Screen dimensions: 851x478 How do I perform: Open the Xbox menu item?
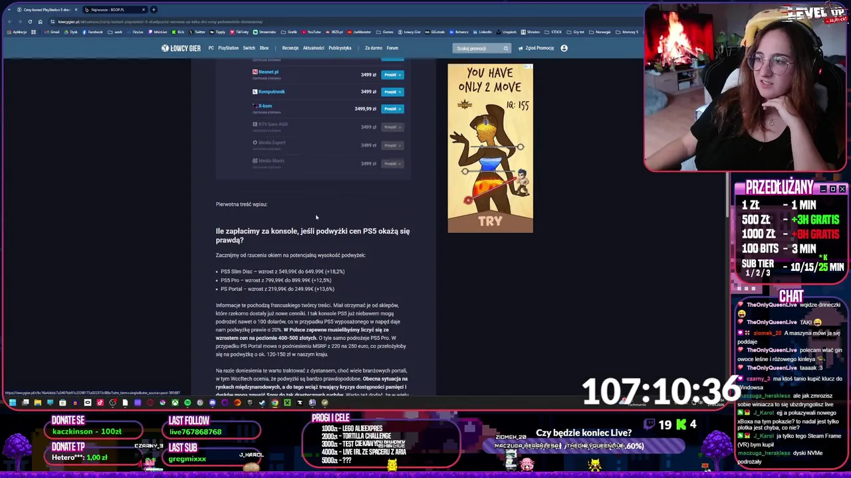coord(264,48)
